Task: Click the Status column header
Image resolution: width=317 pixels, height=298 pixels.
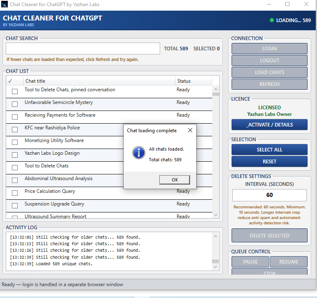Action: coord(194,81)
